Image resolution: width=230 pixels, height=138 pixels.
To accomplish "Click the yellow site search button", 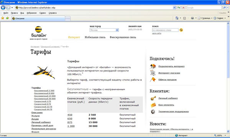I will [x=181, y=30].
